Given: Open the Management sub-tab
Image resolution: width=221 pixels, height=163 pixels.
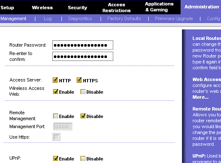Looking at the screenshot, I should click(x=13, y=18).
